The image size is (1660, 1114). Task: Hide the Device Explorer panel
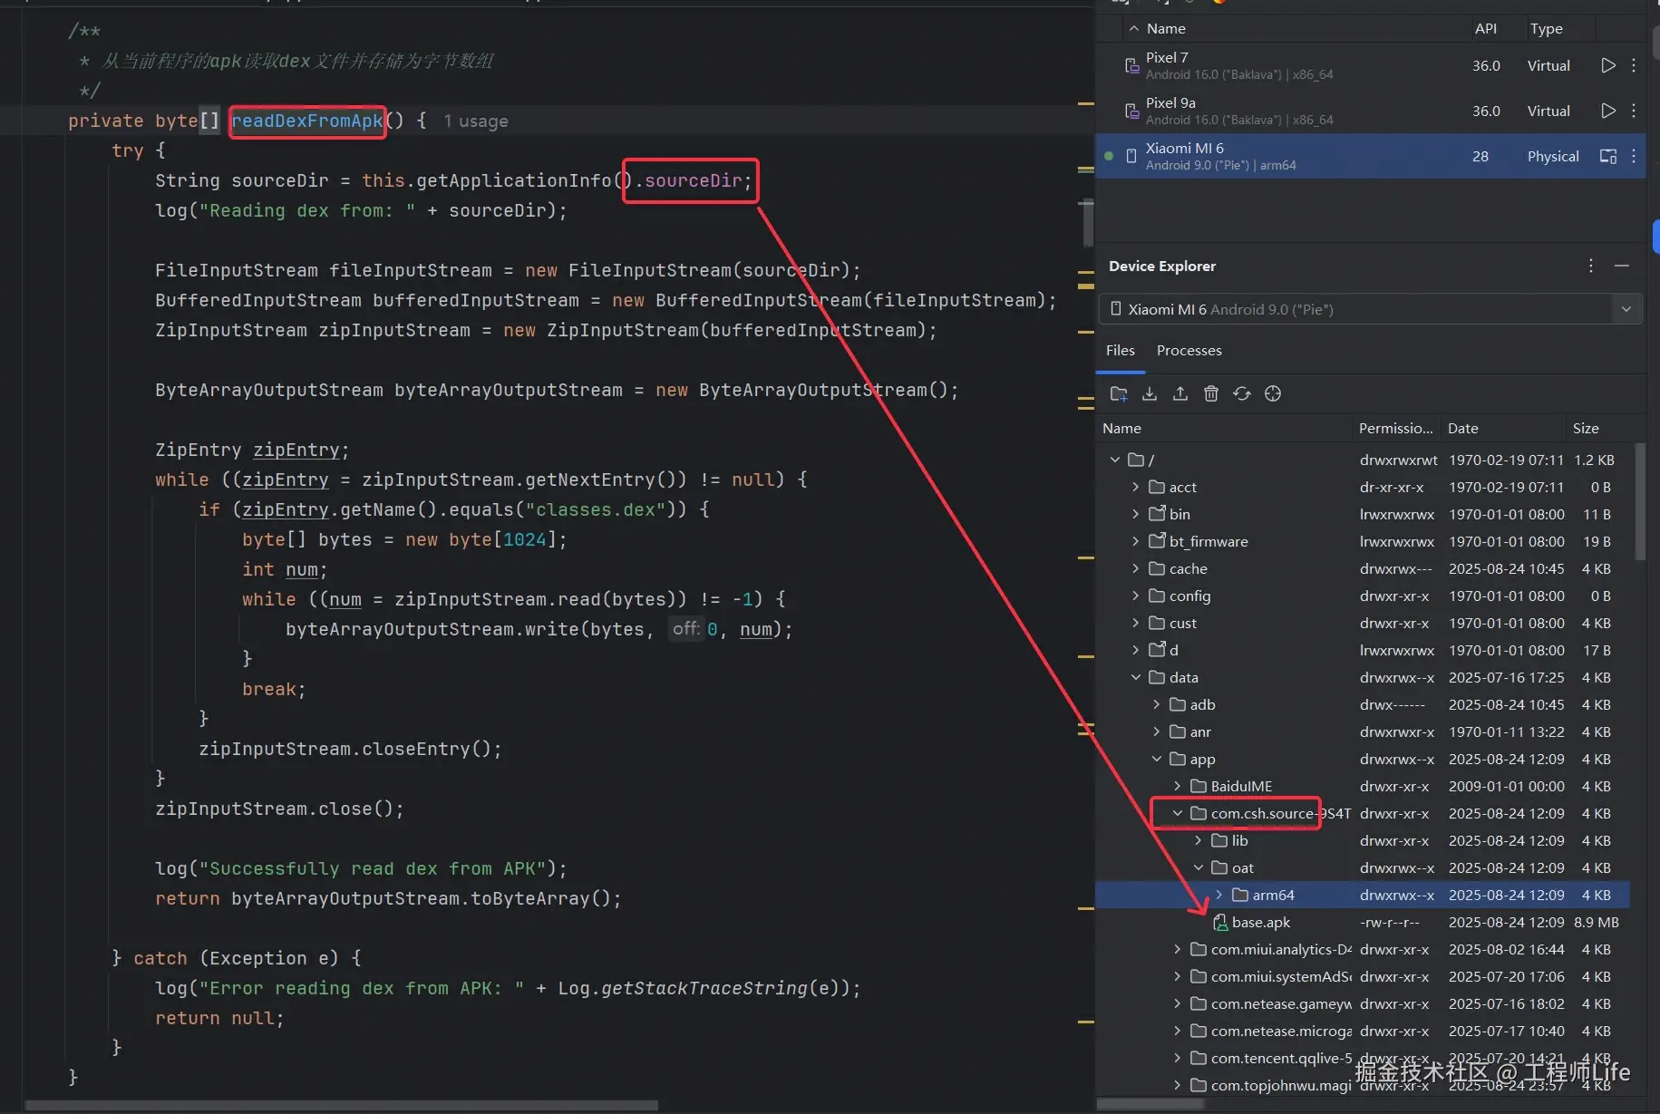[1622, 266]
